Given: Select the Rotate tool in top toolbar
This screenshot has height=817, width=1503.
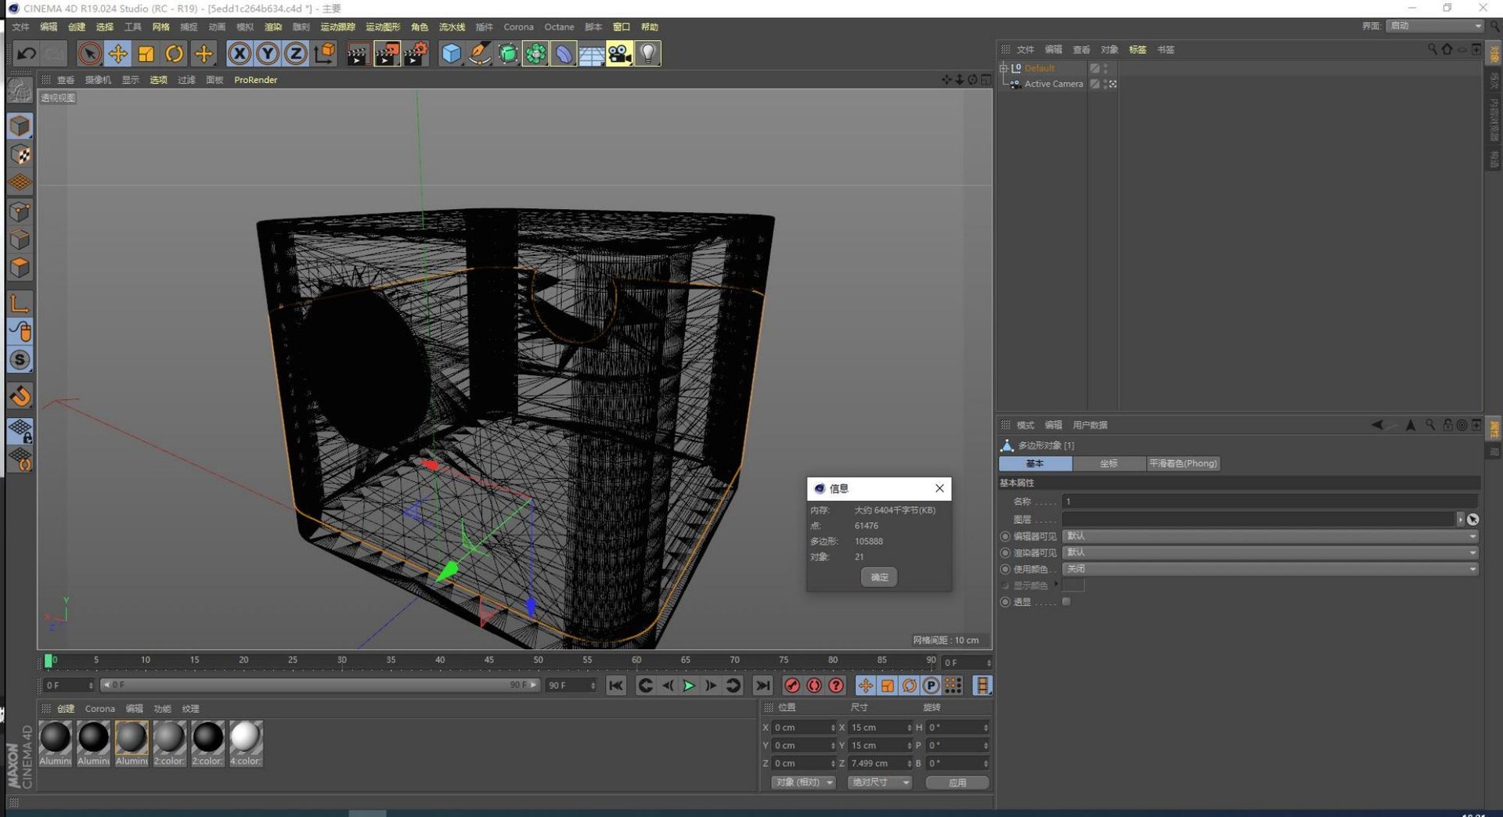Looking at the screenshot, I should [175, 53].
